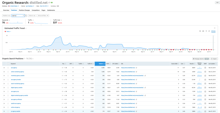The image size is (220, 113).
Task: Open the Pages tab
Action: (44, 10)
